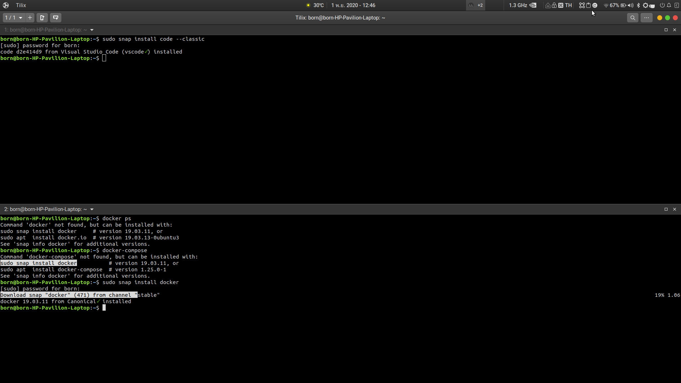Click the yellow minimize window dot
The image size is (681, 383).
coord(660,18)
